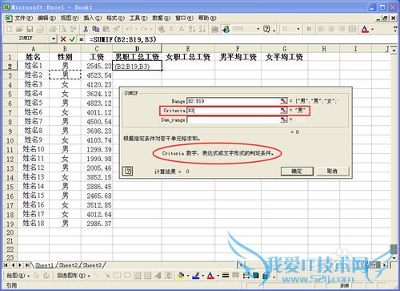Click the Insert Hyperlink icon
Screen dimensions: 400x291
click(x=161, y=29)
